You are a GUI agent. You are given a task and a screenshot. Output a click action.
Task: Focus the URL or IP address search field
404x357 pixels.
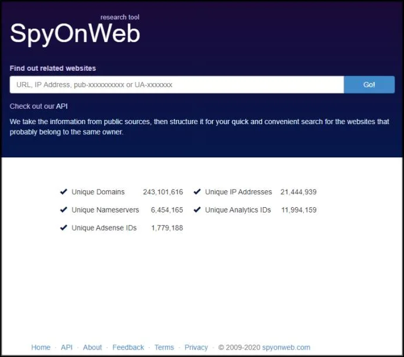[x=177, y=84]
